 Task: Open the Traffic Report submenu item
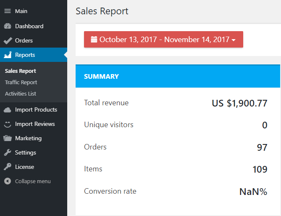(x=21, y=82)
